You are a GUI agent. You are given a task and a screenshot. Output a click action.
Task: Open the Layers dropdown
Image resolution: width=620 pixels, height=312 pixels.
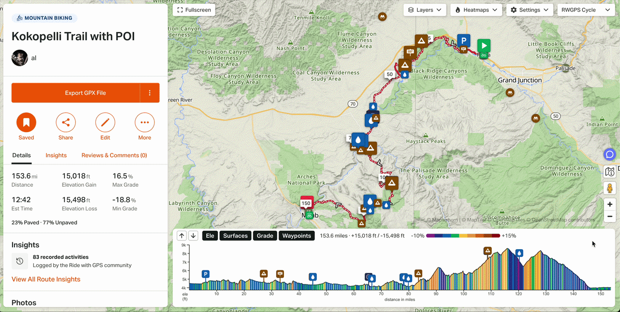tap(425, 10)
